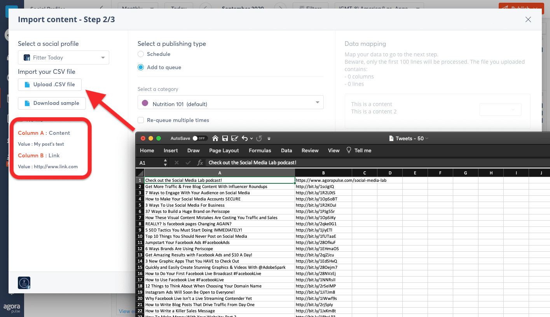Select row 10 header
Image resolution: width=550 pixels, height=317 pixels.
click(140, 236)
